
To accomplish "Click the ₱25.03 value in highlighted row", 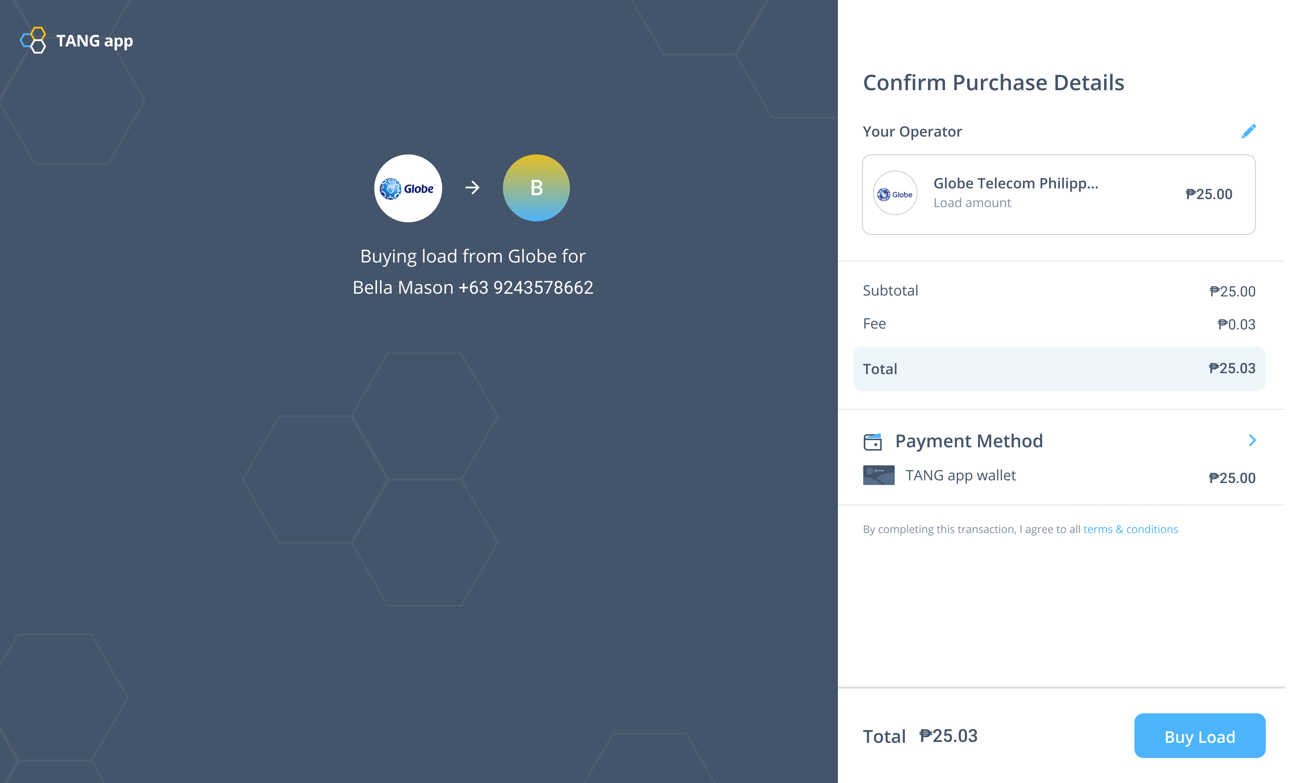I will click(x=1231, y=368).
